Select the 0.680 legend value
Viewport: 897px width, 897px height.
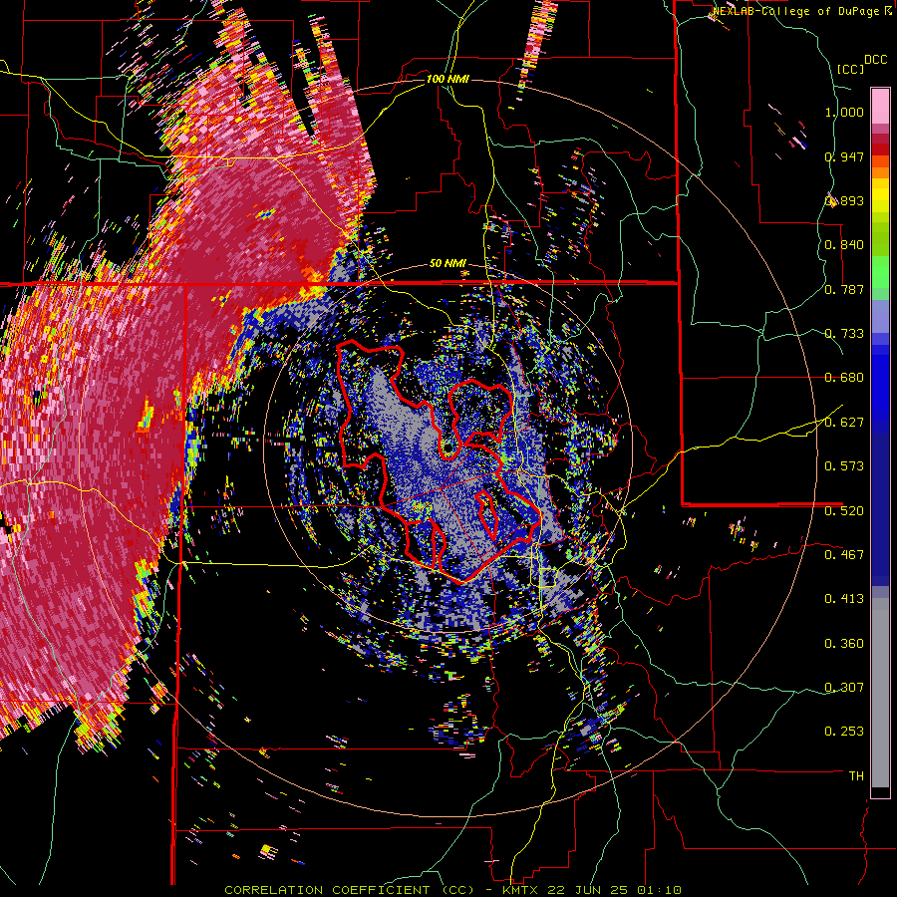pyautogui.click(x=844, y=378)
